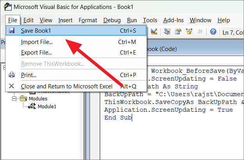Open the Insert menu
Viewport: 244px width, 160px height.
pos(65,20)
